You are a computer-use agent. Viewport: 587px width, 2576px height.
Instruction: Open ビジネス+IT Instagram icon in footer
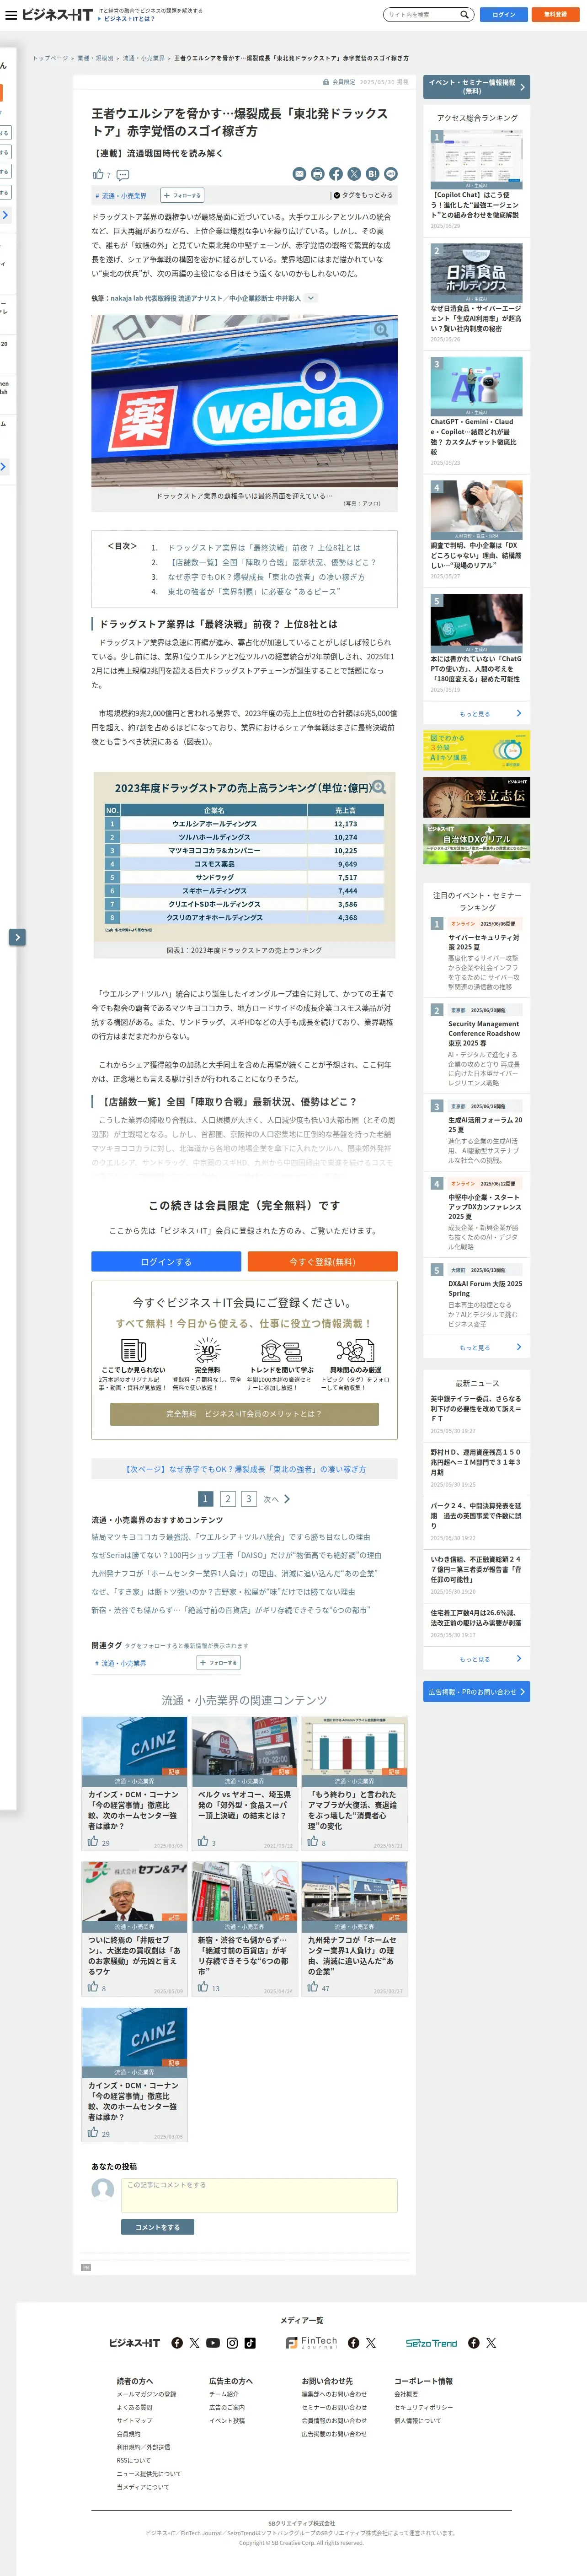[232, 2343]
